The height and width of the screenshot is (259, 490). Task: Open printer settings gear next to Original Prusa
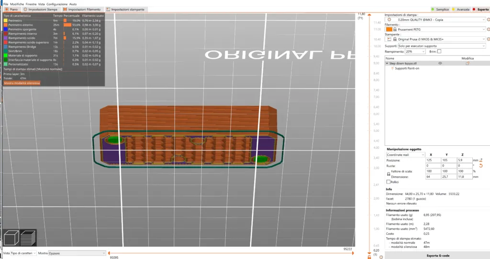click(x=489, y=39)
